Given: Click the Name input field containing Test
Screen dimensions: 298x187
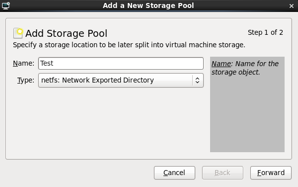Looking at the screenshot, I should (x=121, y=63).
